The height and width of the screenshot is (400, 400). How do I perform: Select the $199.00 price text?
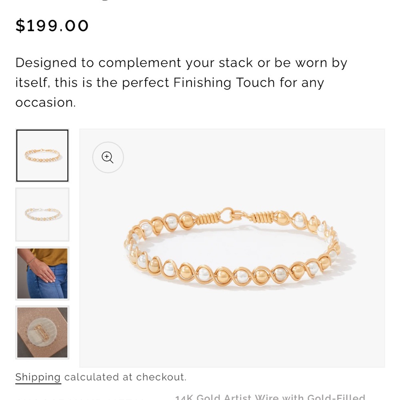tap(52, 25)
